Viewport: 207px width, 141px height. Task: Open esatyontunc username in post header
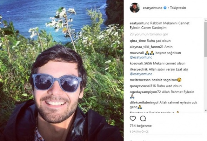[153, 8]
